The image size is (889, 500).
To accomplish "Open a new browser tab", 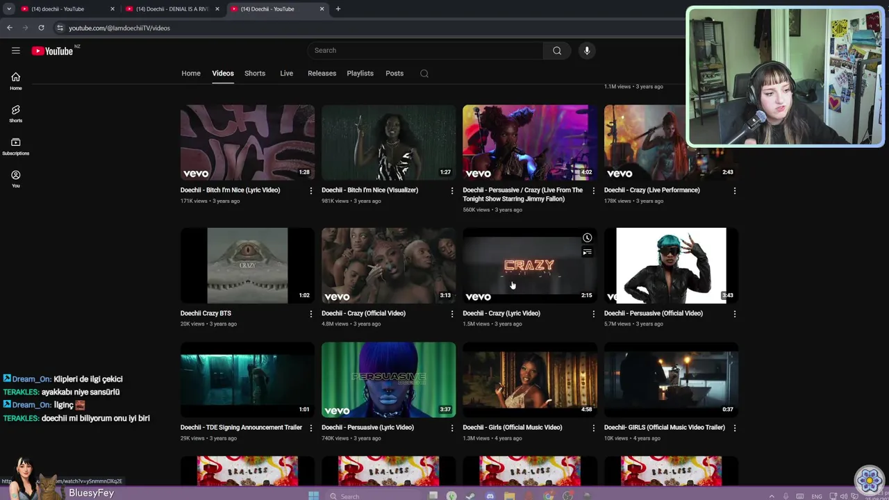I will click(x=338, y=9).
